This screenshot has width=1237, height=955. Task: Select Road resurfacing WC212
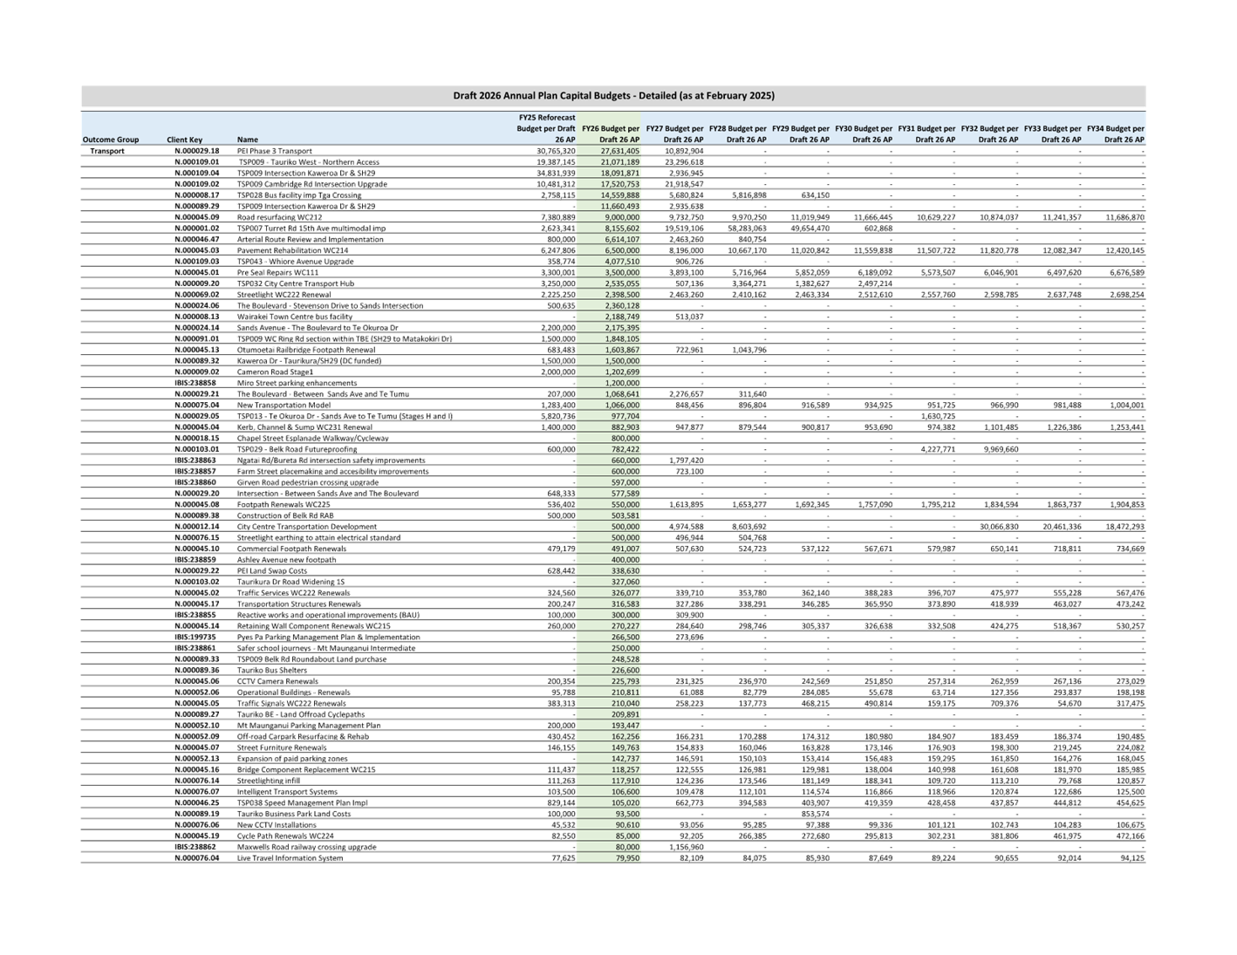click(279, 217)
